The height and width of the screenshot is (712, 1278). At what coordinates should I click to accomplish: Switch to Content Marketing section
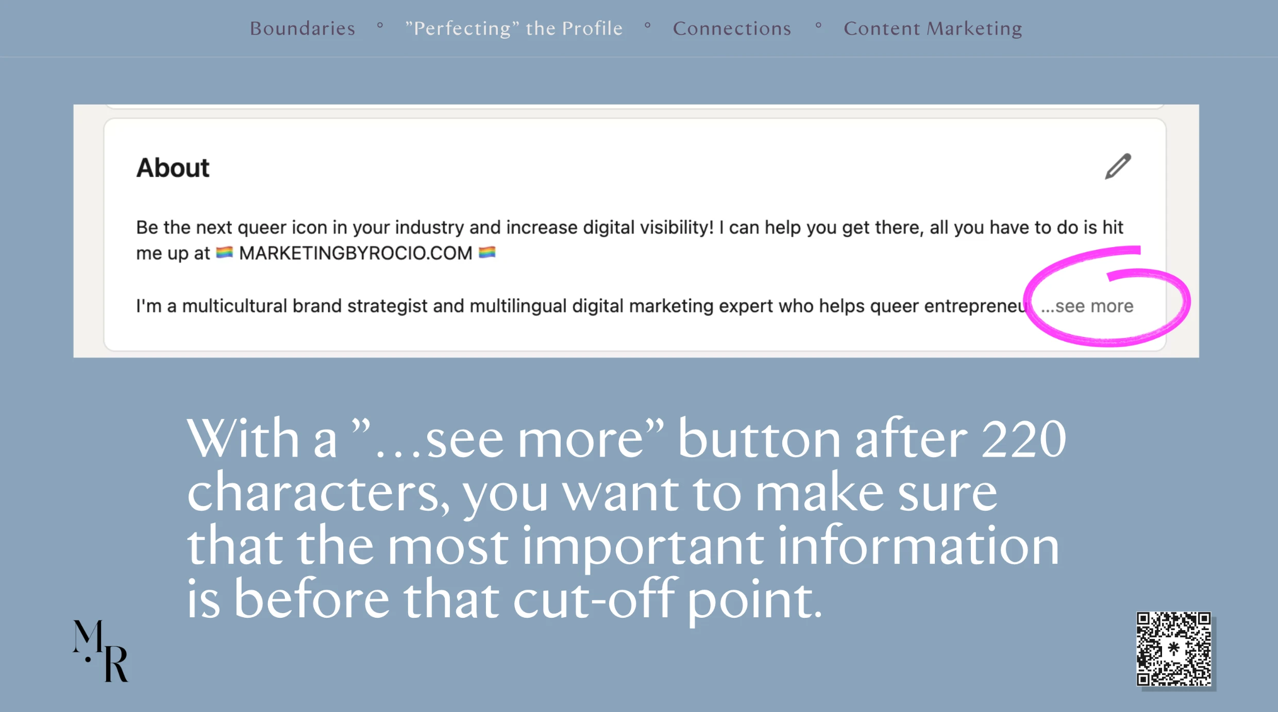coord(933,28)
